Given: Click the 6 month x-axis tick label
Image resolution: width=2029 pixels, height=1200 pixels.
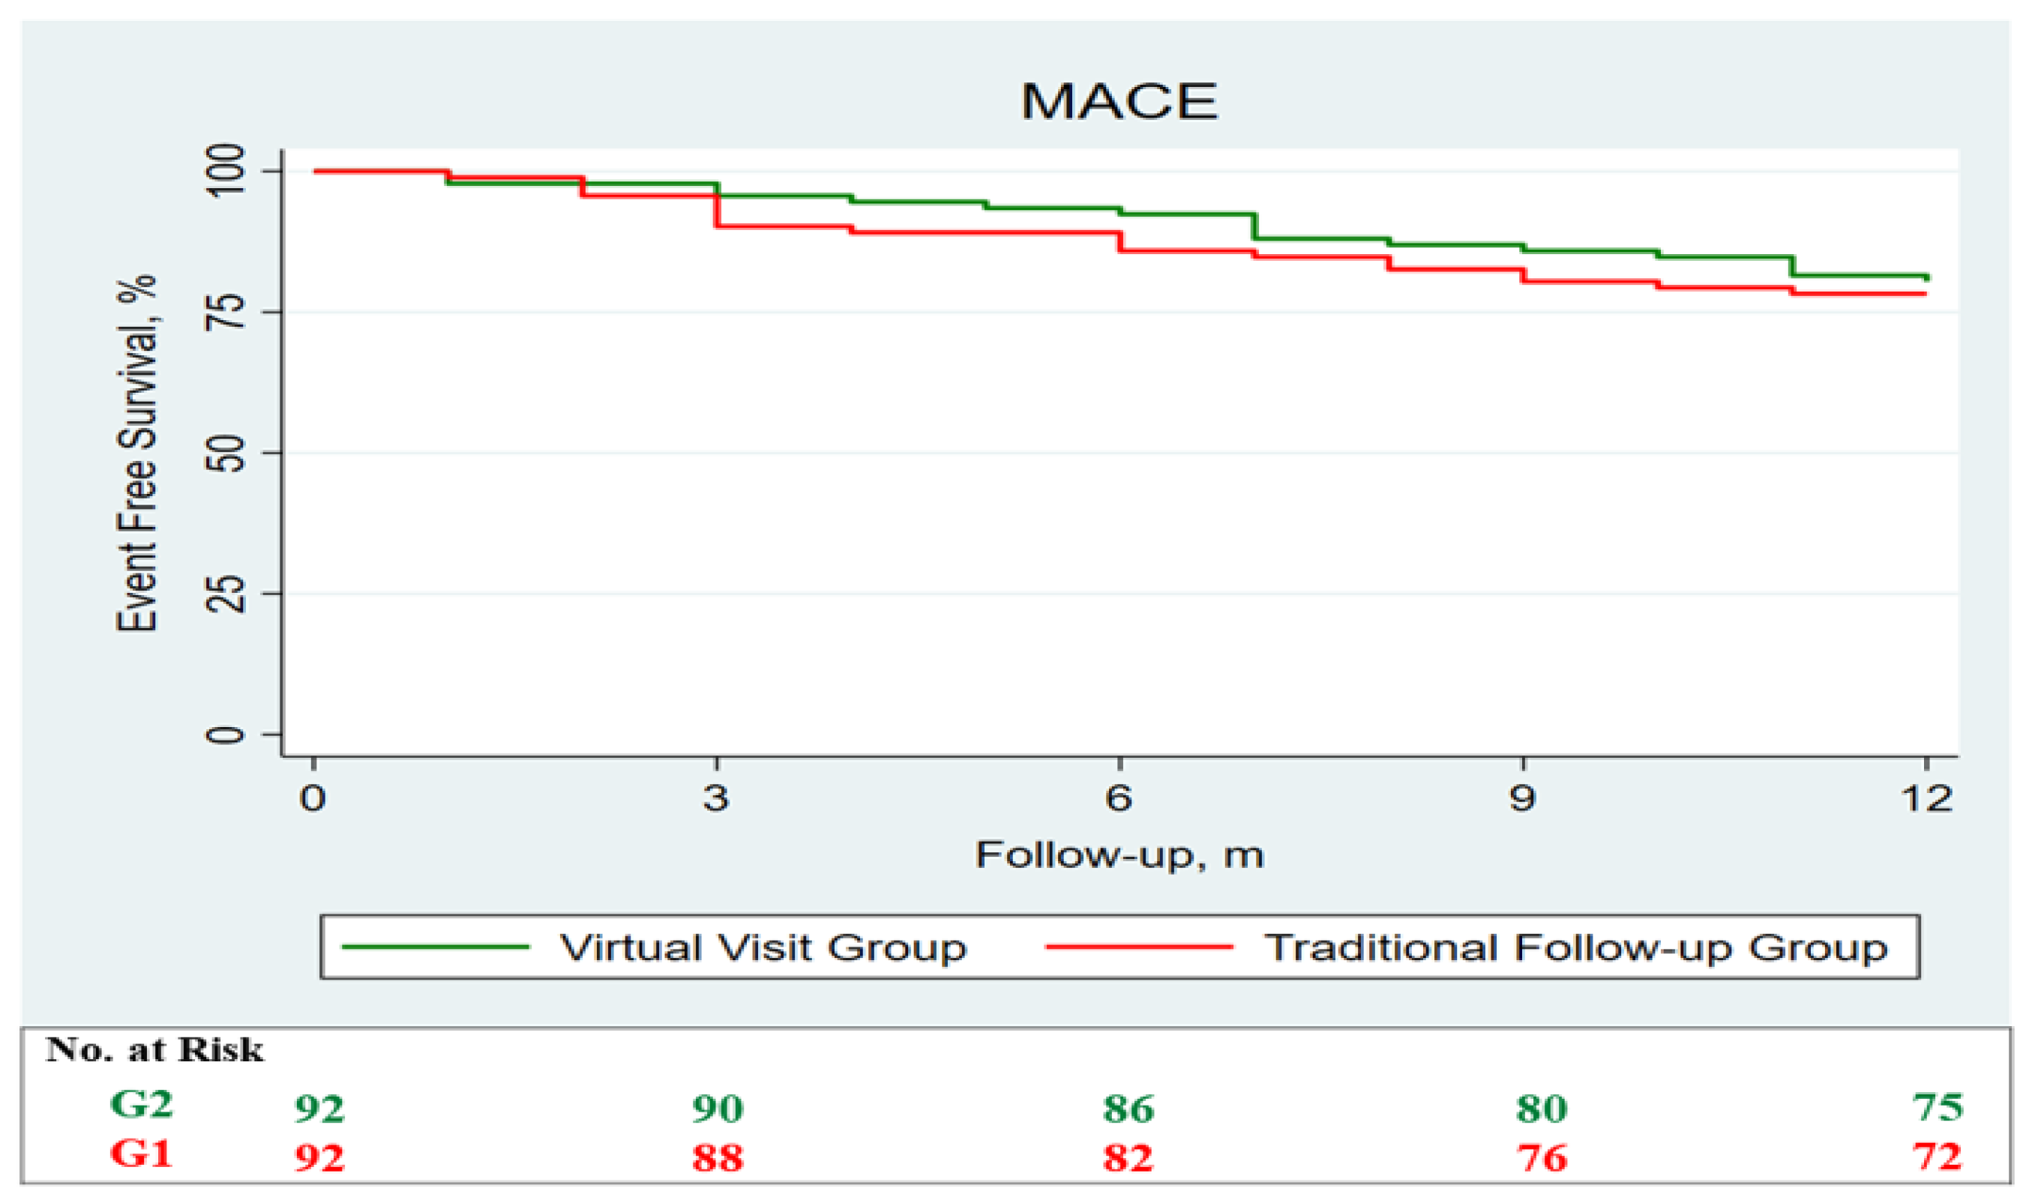Looking at the screenshot, I should point(1119,799).
